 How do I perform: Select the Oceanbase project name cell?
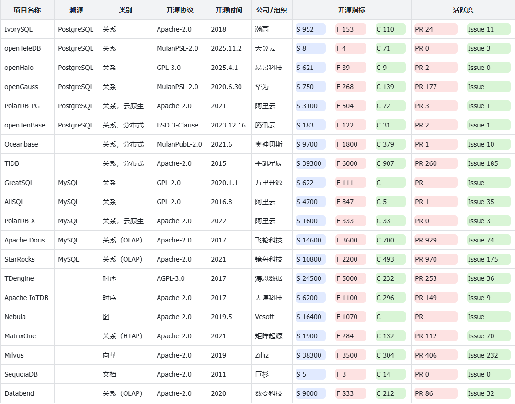pos(27,144)
